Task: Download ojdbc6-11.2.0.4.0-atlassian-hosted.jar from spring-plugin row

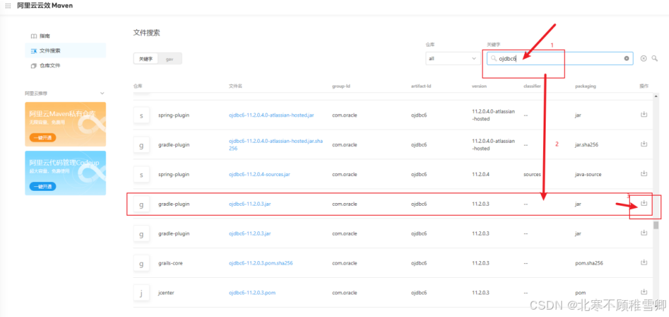Action: point(644,115)
